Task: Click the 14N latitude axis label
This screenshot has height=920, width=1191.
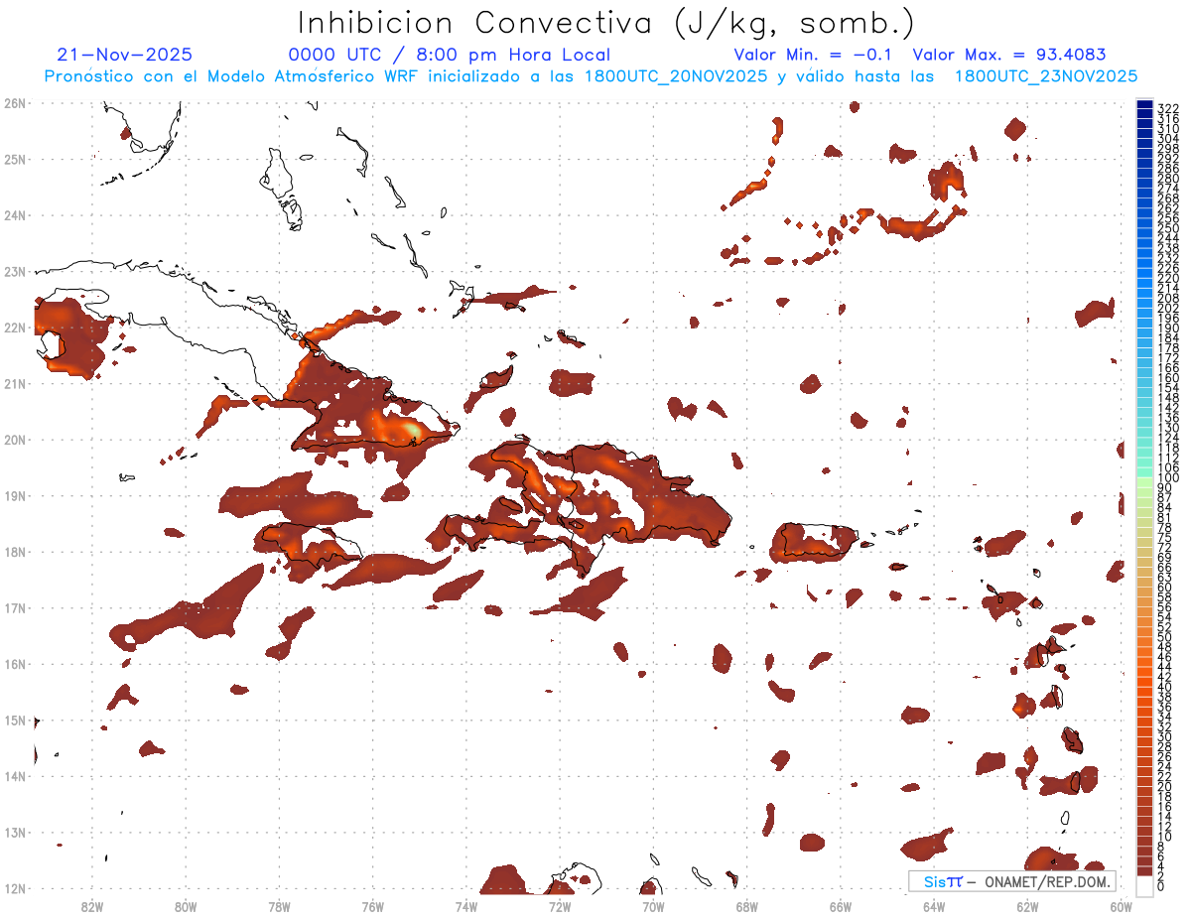Action: [15, 776]
